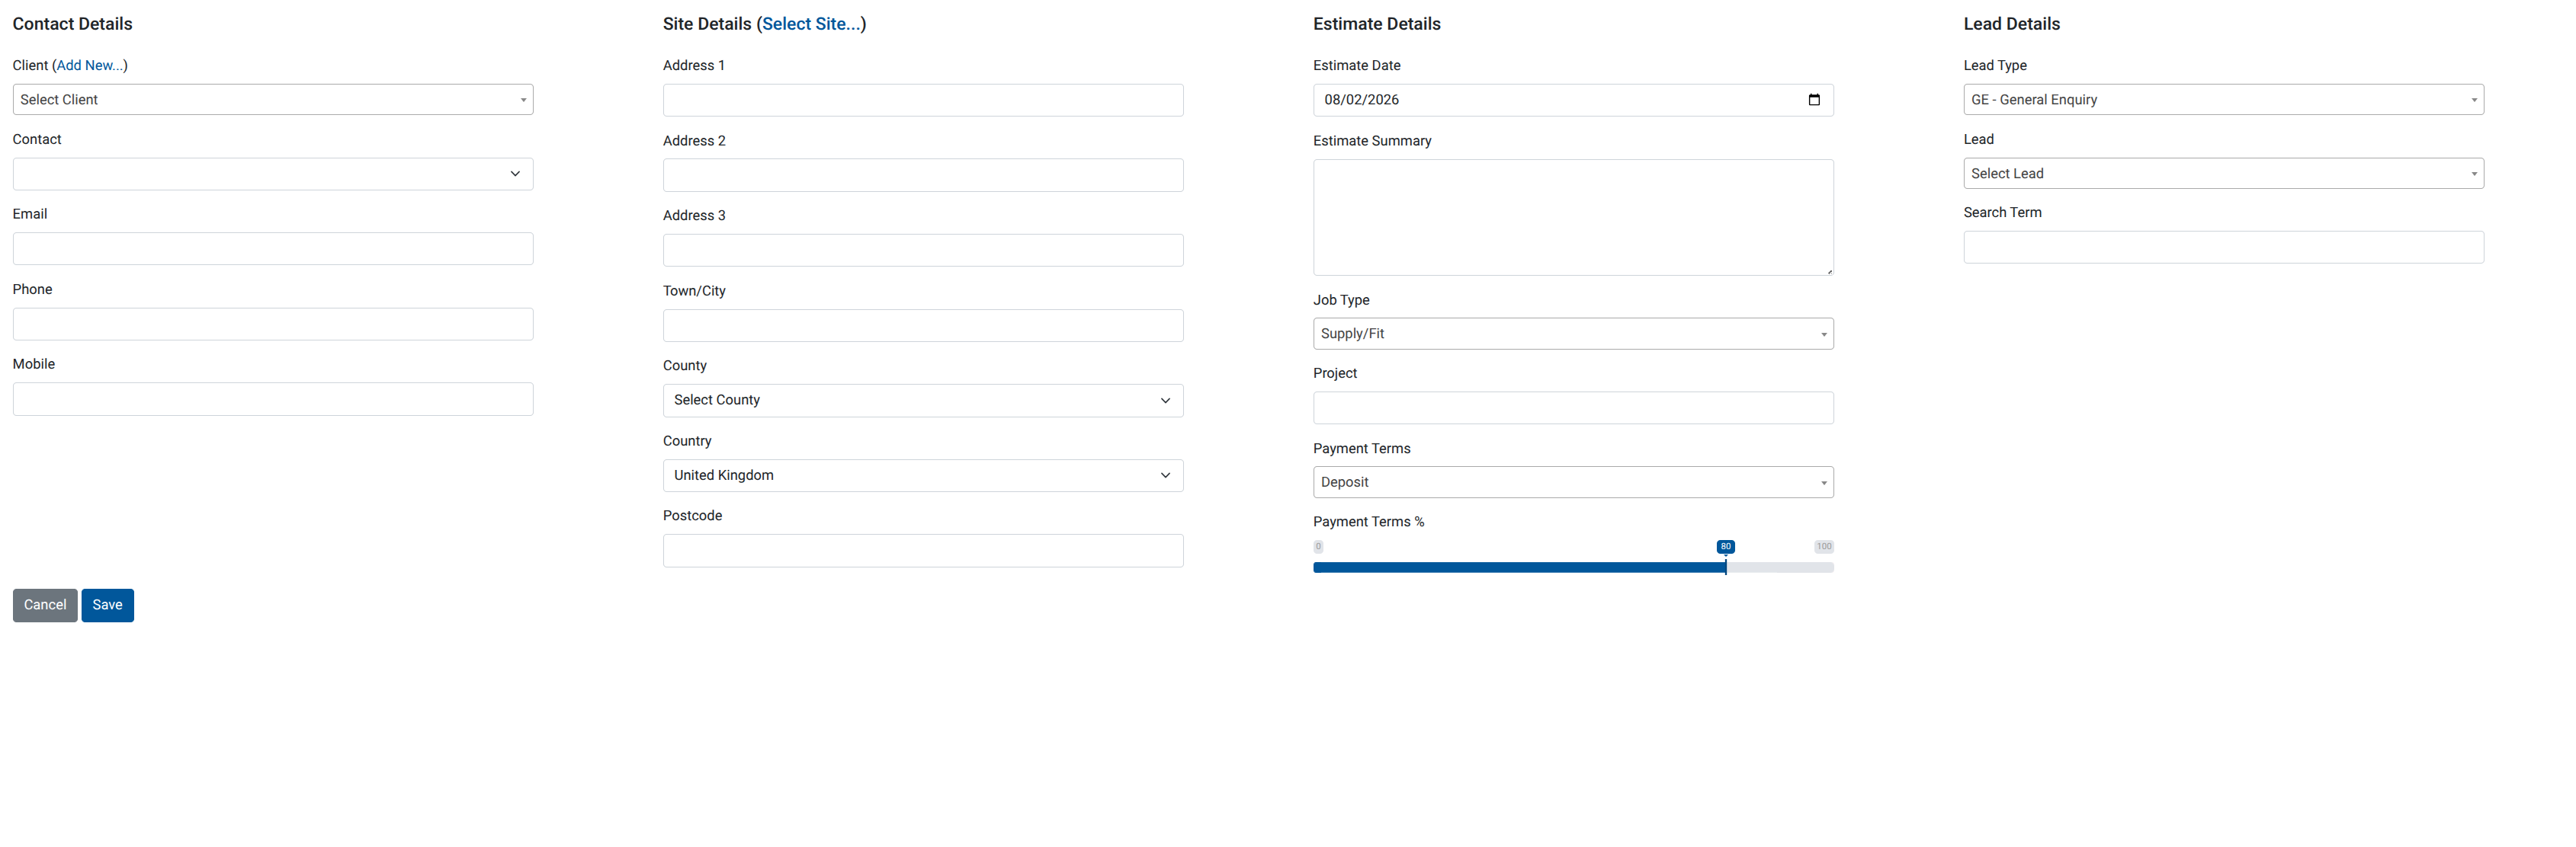The width and height of the screenshot is (2576, 847).
Task: Open the Select Client dropdown
Action: tap(272, 100)
